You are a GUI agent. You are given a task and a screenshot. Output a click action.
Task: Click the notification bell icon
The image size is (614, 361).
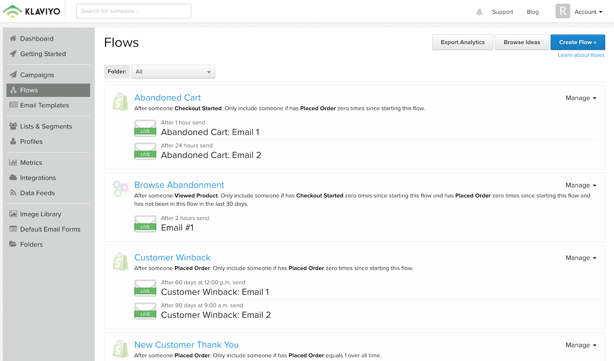coord(479,12)
